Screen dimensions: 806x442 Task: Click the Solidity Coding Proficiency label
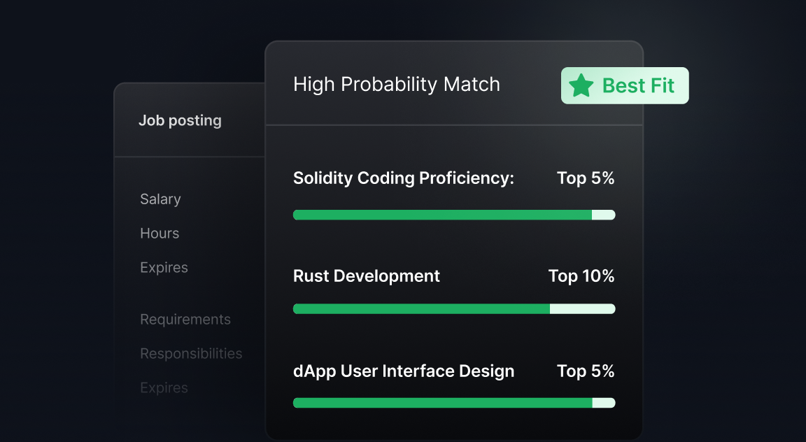(404, 178)
